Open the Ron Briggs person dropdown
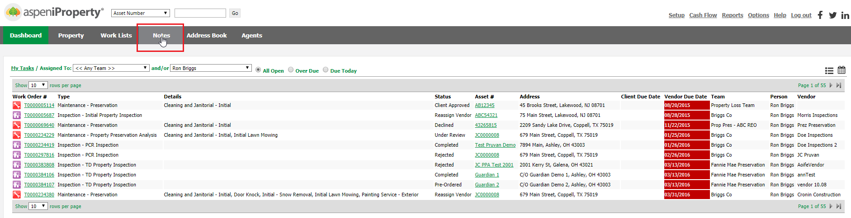851x218 pixels. (x=211, y=68)
